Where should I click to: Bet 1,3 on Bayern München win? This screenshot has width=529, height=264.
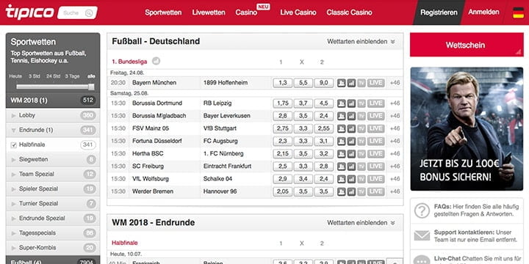pos(282,83)
